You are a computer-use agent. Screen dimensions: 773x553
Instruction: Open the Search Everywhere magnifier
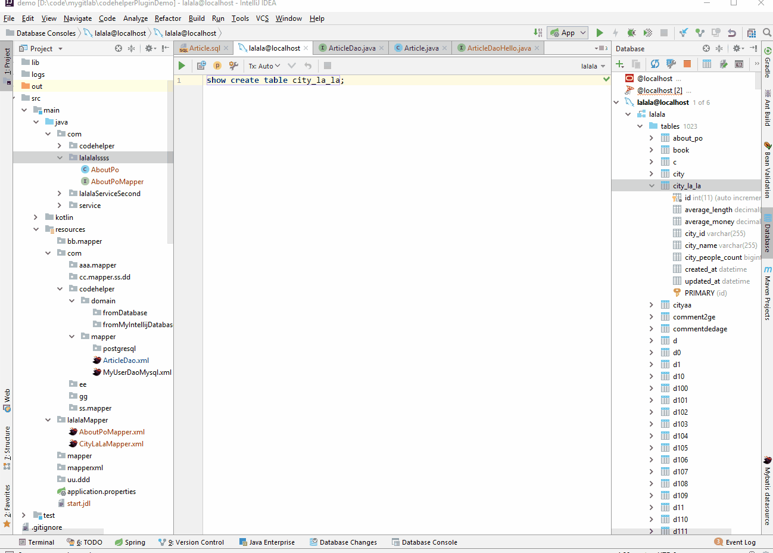(767, 33)
